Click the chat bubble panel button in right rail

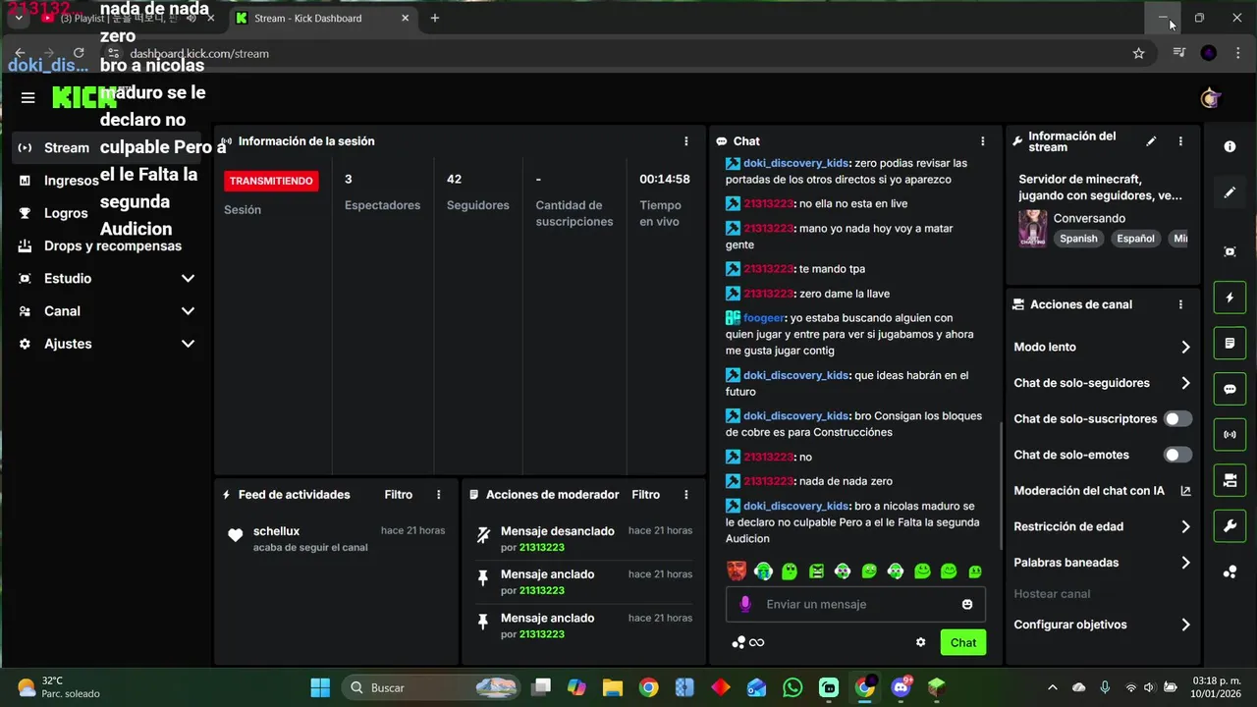(x=1230, y=389)
